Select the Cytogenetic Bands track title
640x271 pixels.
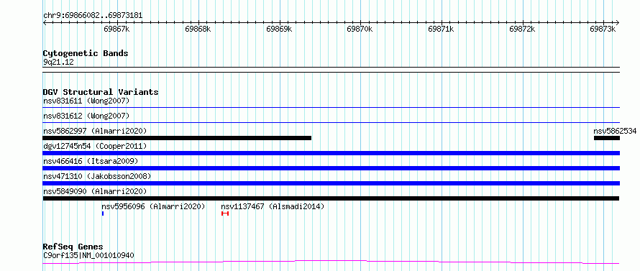[86, 53]
